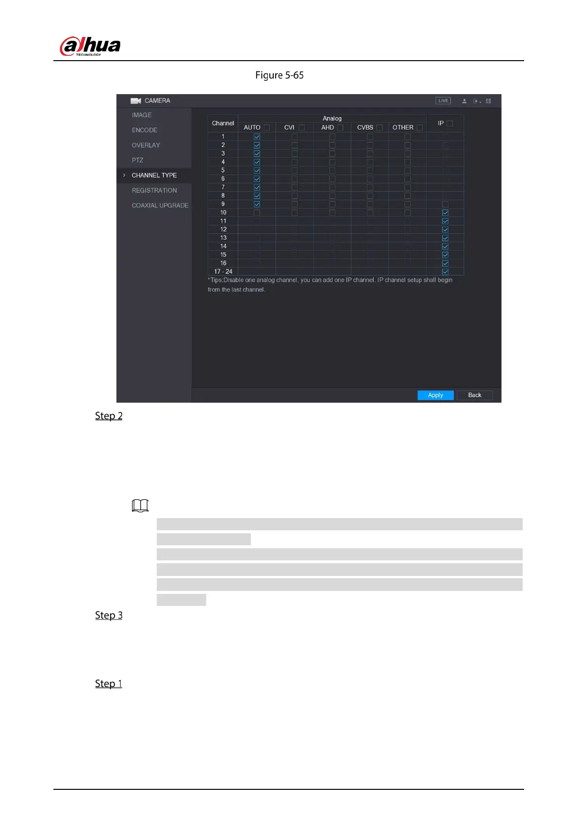Uncheck AUTO for channel 2
The image size is (578, 817).
(257, 145)
